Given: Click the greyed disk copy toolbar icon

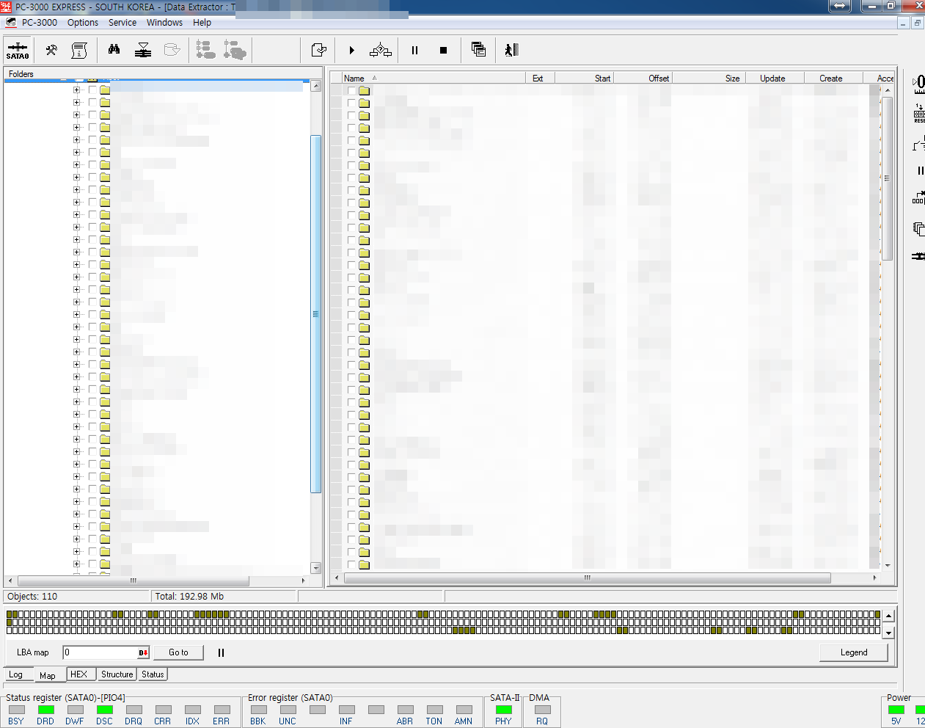Looking at the screenshot, I should 172,50.
